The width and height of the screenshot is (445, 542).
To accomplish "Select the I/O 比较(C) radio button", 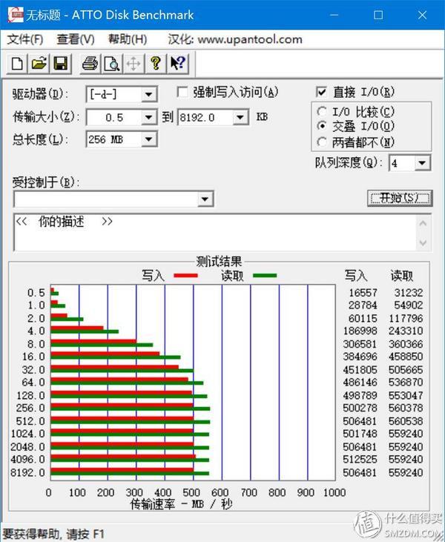I will click(322, 112).
